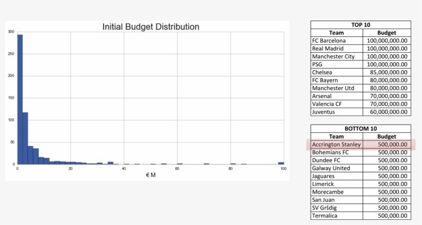422x225 pixels.
Task: Select the 'SV Gršdig' team cell
Action: (x=337, y=208)
